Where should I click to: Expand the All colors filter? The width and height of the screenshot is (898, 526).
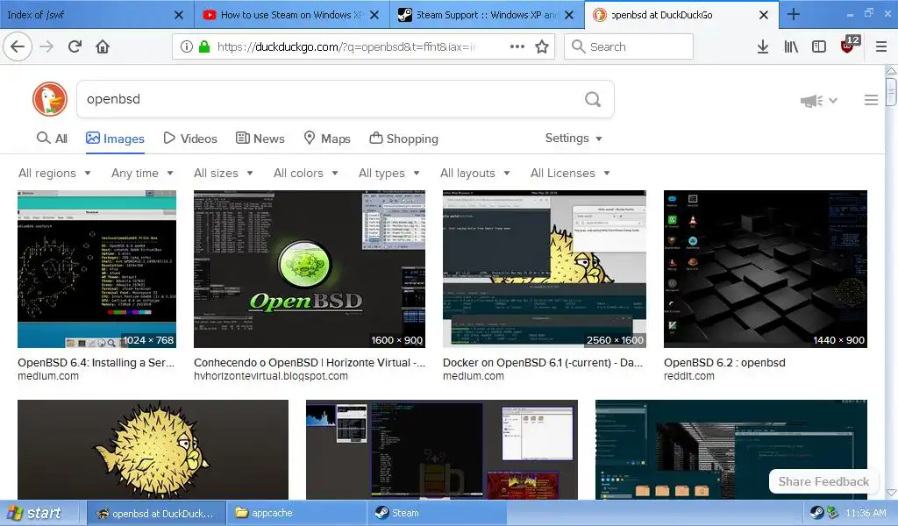306,173
